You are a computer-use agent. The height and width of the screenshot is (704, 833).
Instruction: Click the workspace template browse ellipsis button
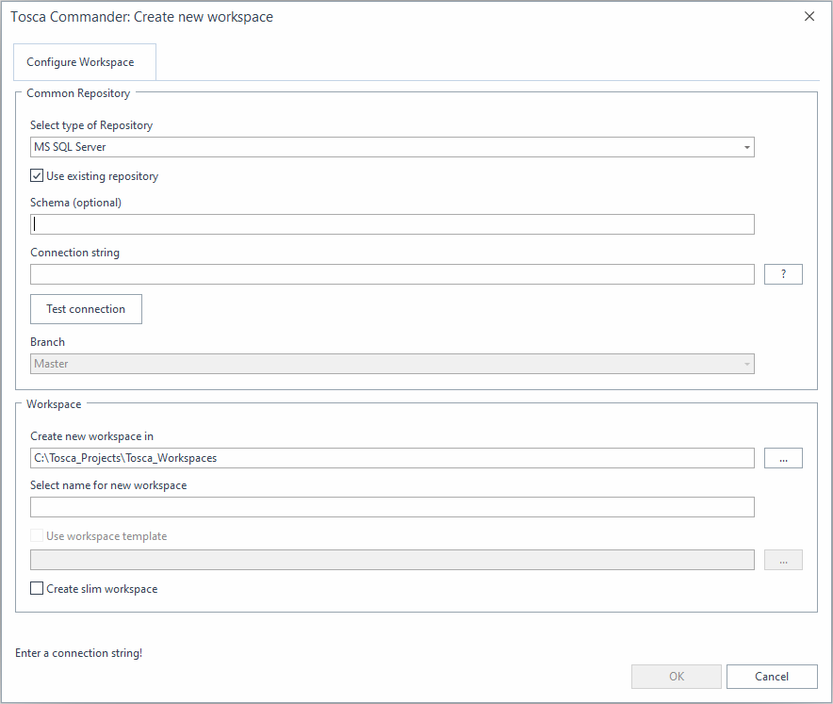coord(783,560)
